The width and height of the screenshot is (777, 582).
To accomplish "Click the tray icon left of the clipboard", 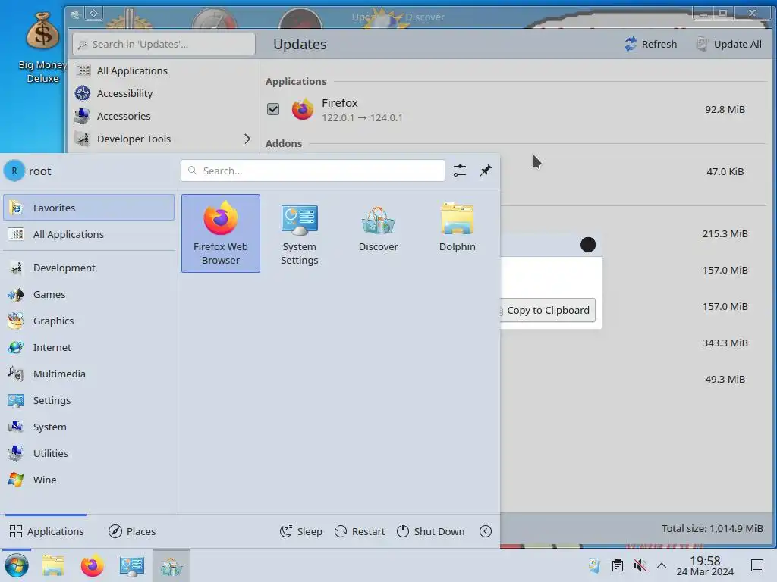I will [x=595, y=565].
